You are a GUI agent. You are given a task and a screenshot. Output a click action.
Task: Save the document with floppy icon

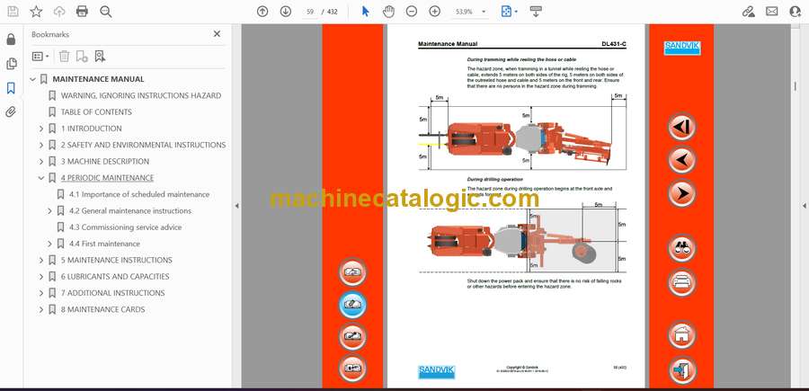pyautogui.click(x=13, y=12)
